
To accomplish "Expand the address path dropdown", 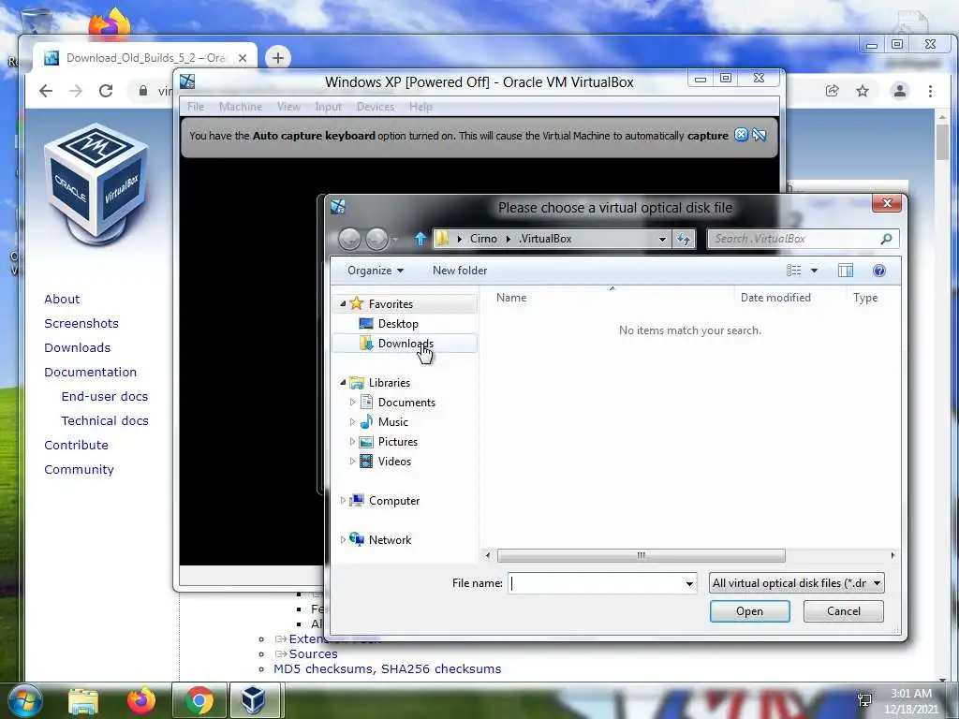I will click(662, 239).
